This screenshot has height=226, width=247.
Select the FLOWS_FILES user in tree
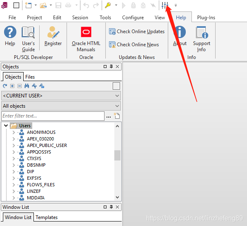tap(41, 185)
